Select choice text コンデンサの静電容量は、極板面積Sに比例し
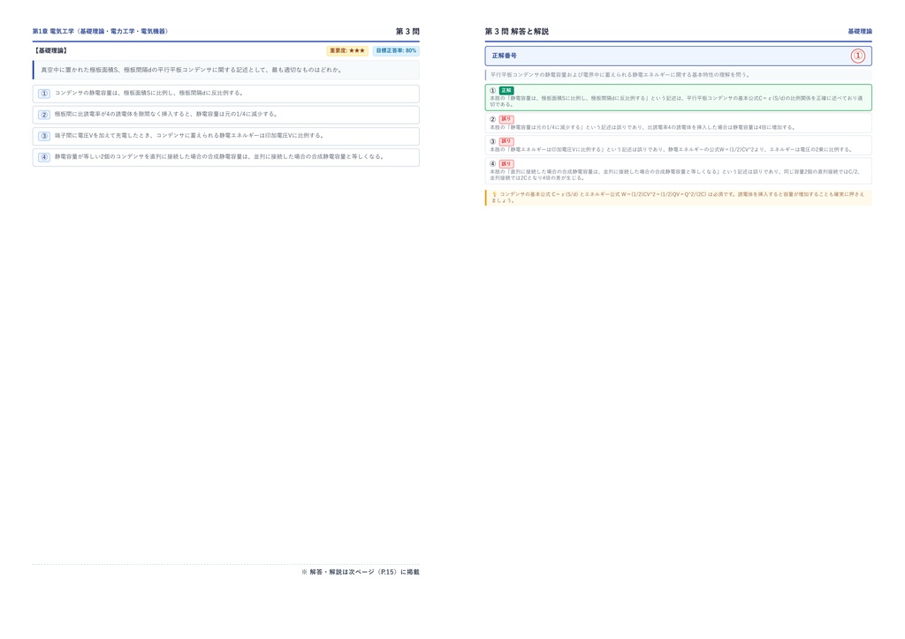905x639 pixels. coord(149,93)
